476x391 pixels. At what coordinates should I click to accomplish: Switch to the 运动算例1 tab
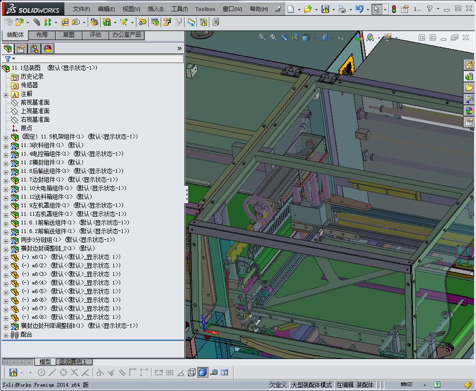(72, 362)
